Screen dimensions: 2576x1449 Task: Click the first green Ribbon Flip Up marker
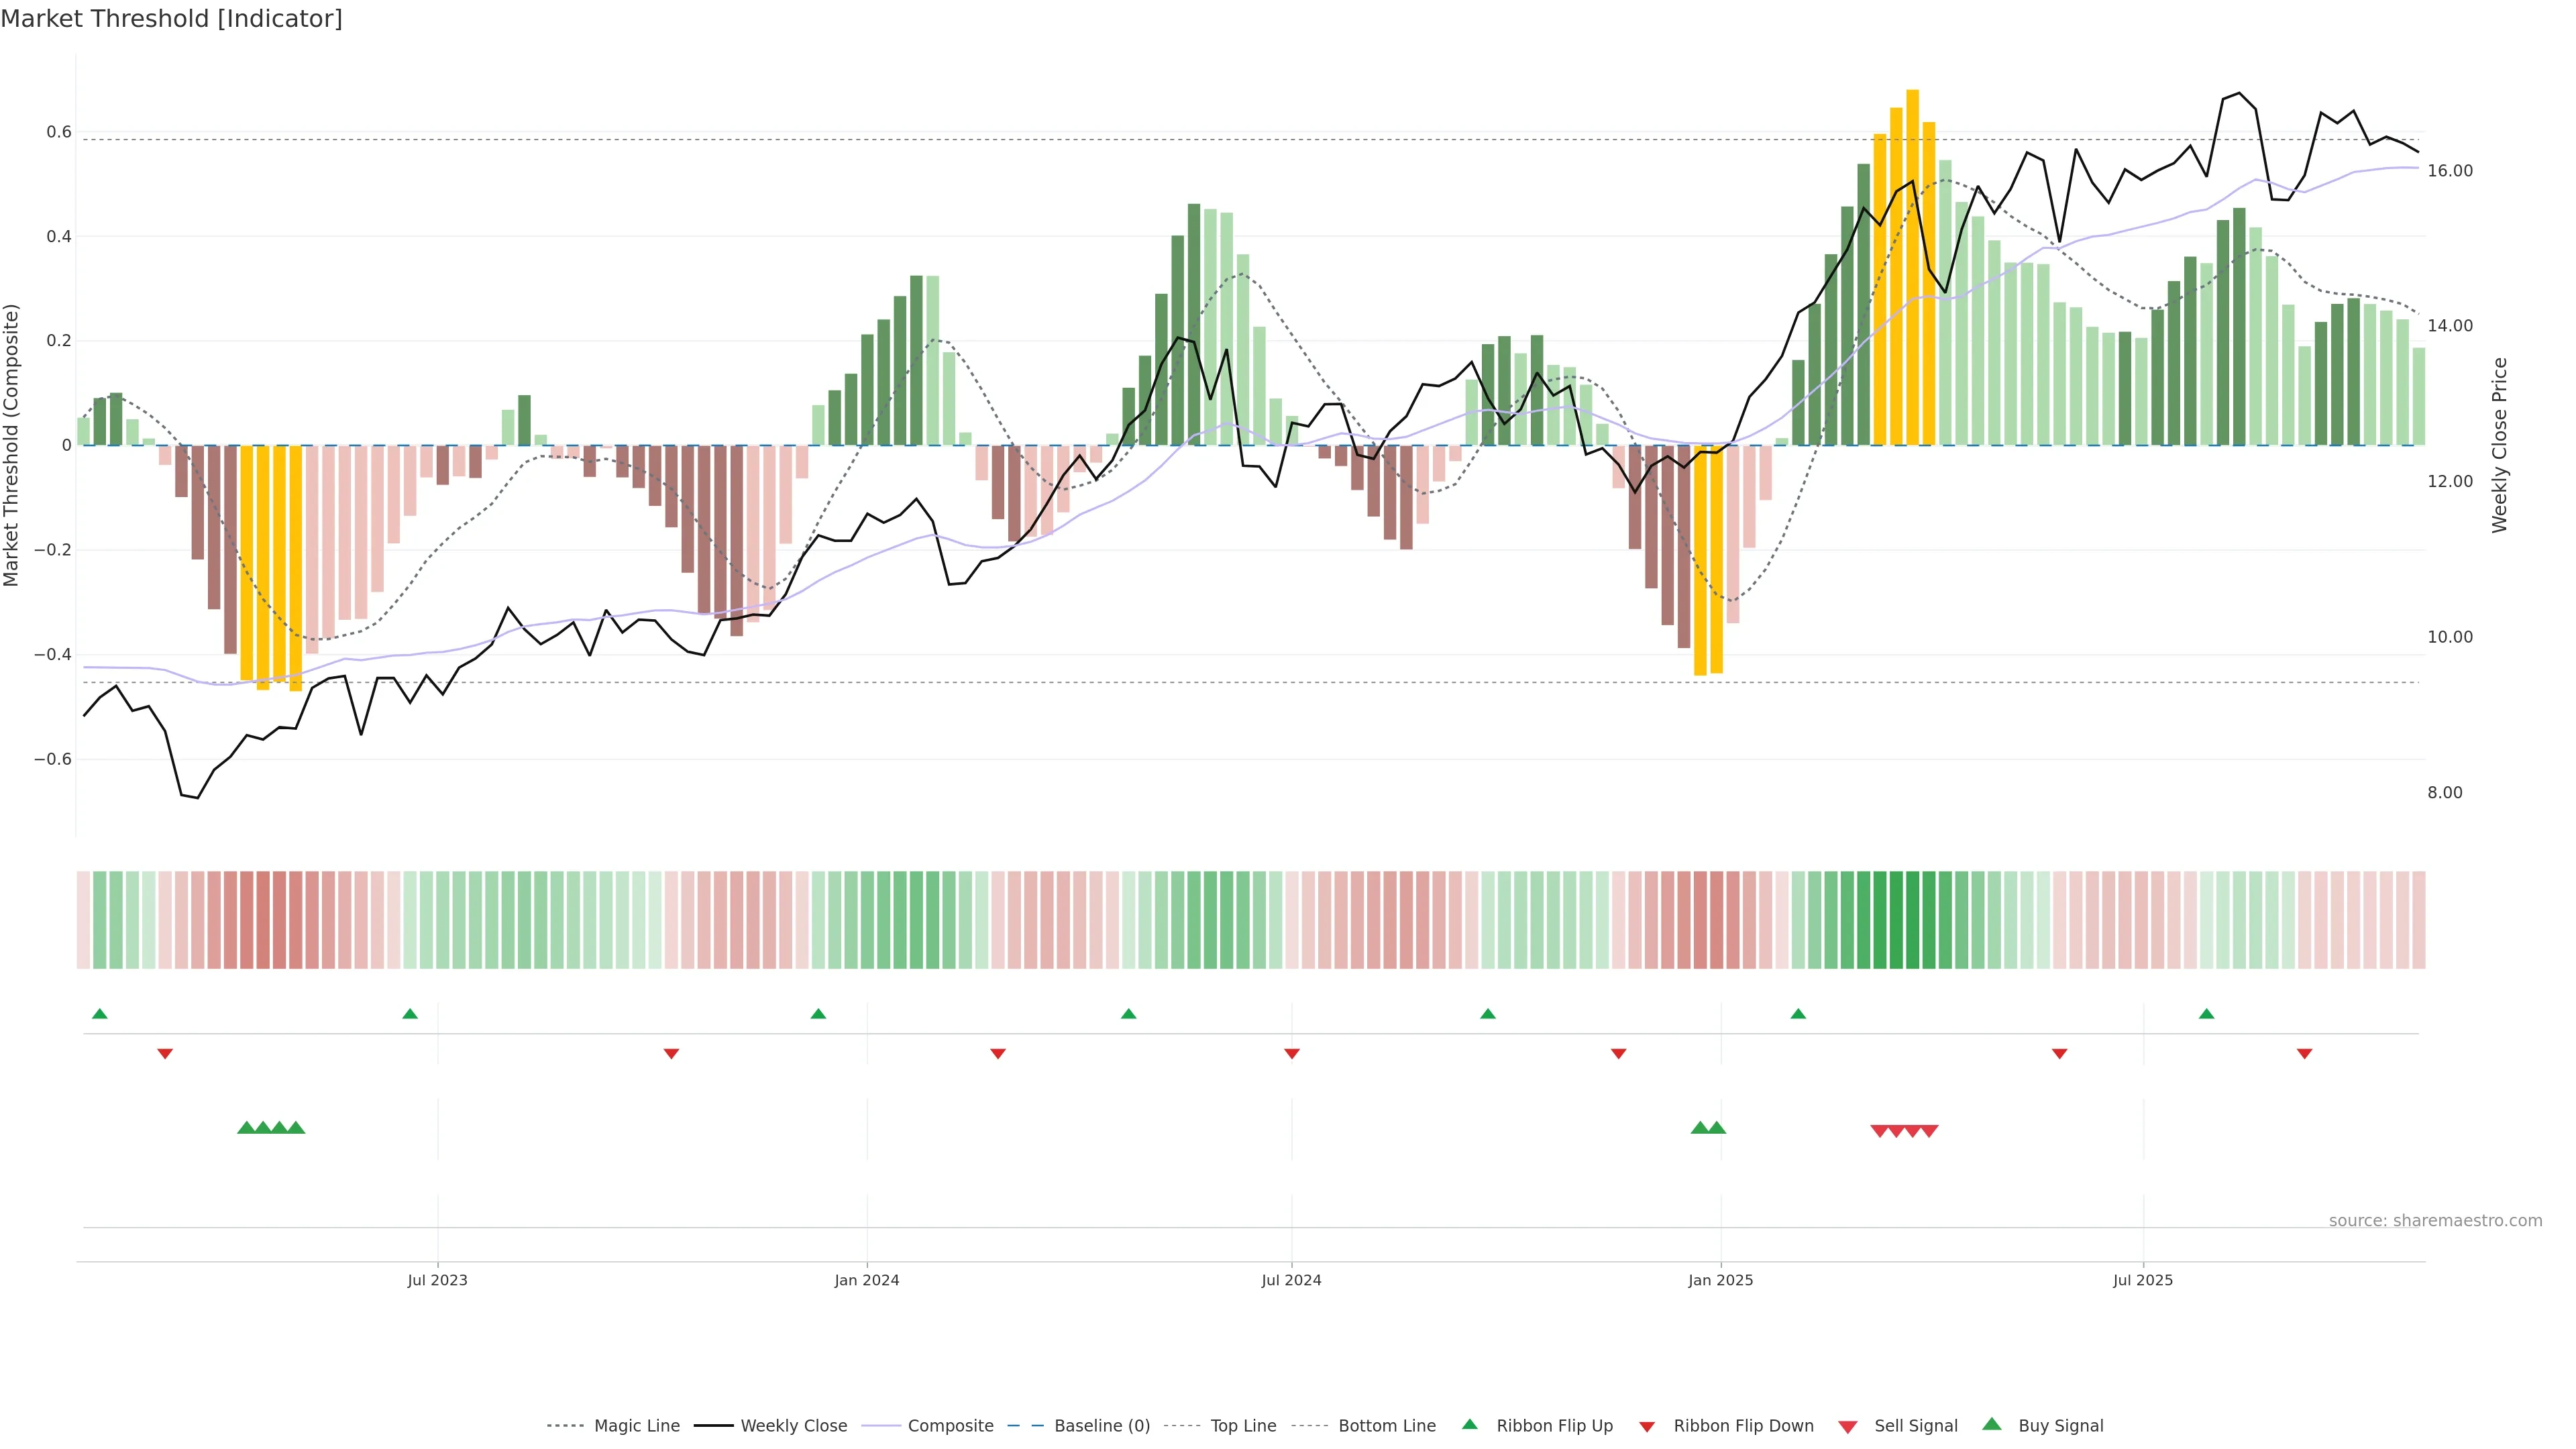pyautogui.click(x=99, y=1014)
